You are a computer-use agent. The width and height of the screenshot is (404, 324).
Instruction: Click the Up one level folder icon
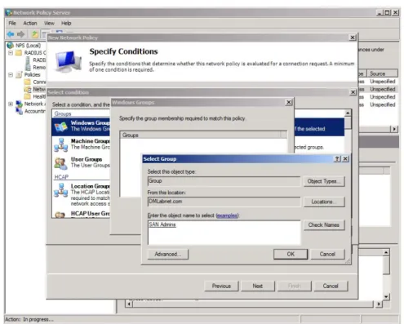coord(35,34)
